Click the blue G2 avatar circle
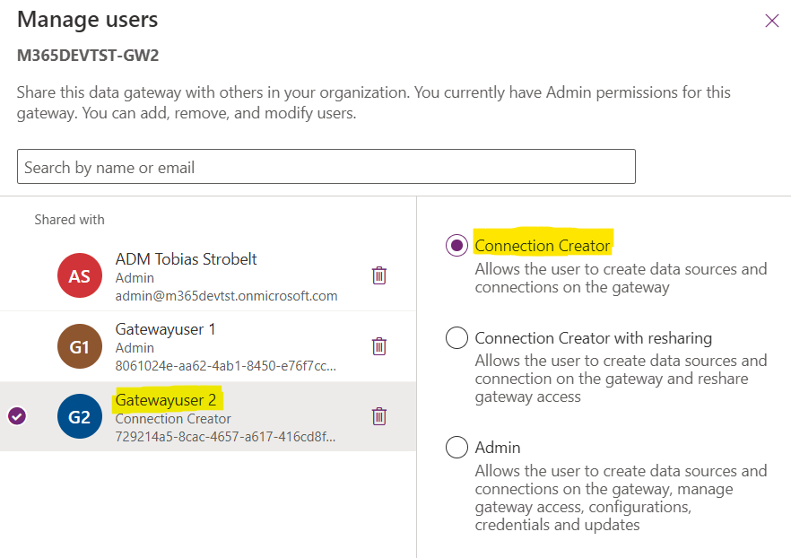This screenshot has width=791, height=558. tap(80, 416)
